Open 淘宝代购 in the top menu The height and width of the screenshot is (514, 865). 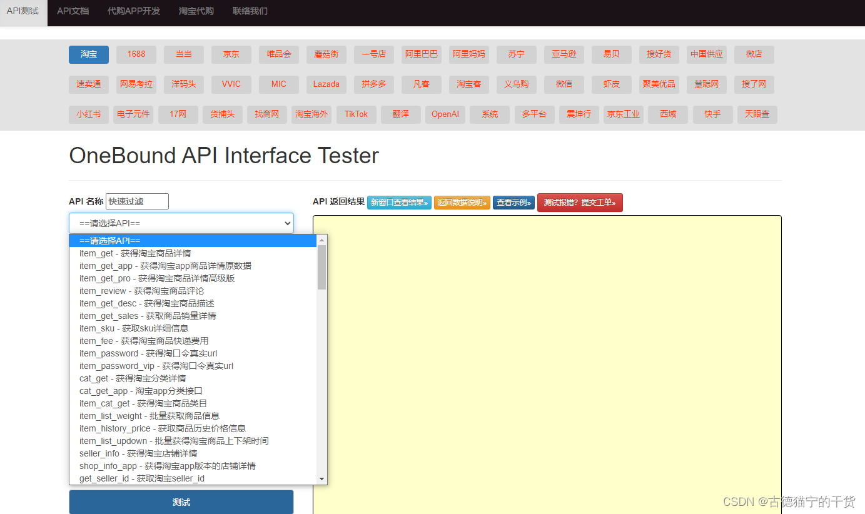[x=196, y=12]
